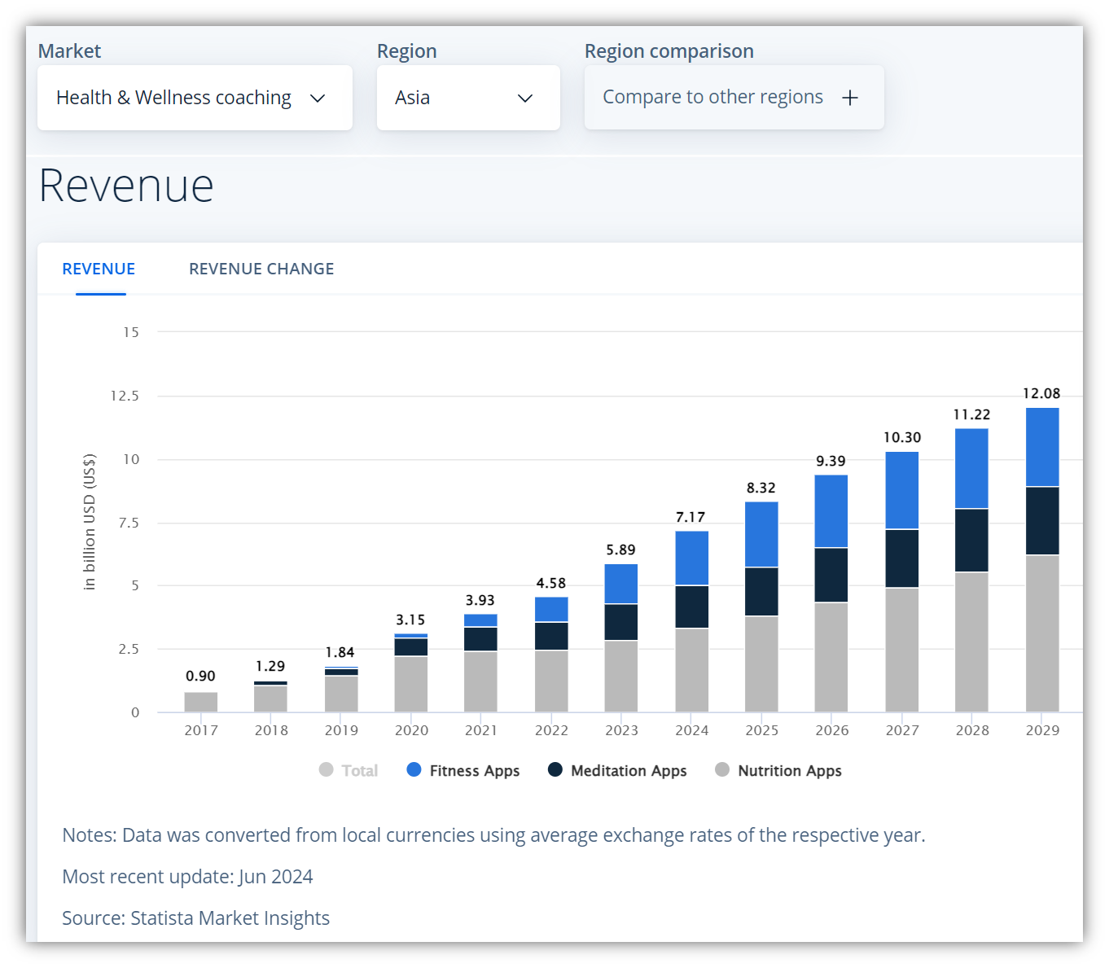
Task: Click Compare to other regions button
Action: [733, 98]
